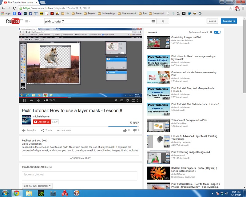
Task: Open the player settings gear
Action: point(128,100)
